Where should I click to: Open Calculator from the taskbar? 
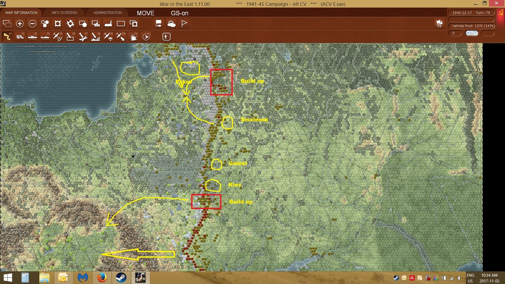click(x=25, y=278)
